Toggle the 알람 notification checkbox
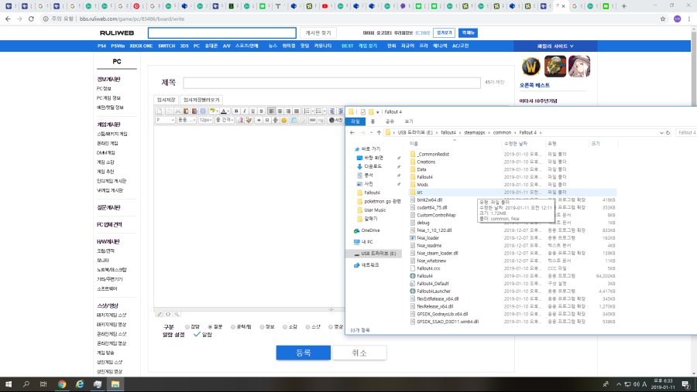 [196, 335]
